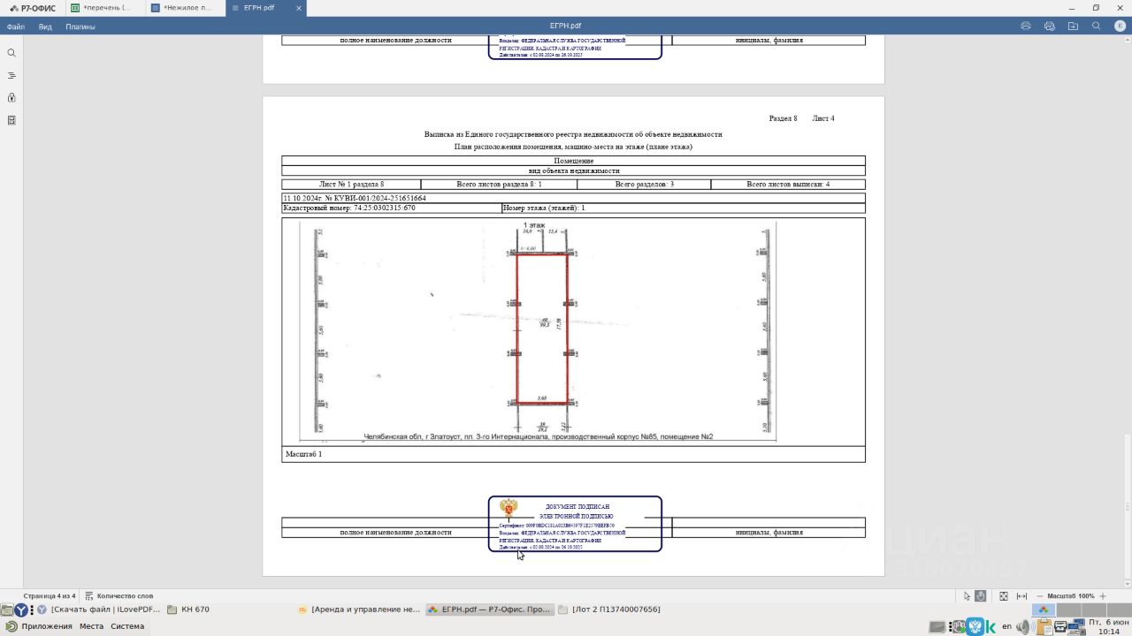Click 'Кадастровый номер: 74:25:0302315:670' cell

(391, 208)
